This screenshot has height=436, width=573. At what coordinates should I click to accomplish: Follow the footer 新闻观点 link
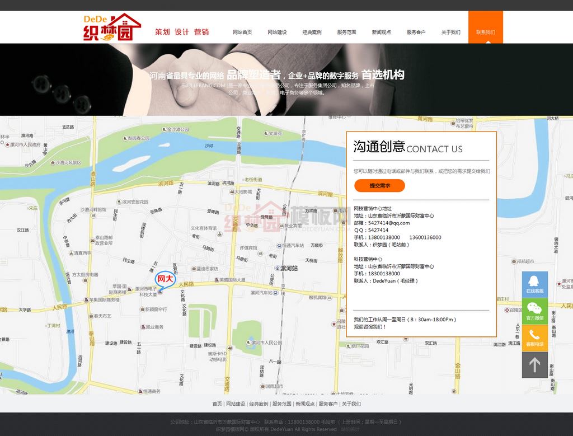coord(305,404)
